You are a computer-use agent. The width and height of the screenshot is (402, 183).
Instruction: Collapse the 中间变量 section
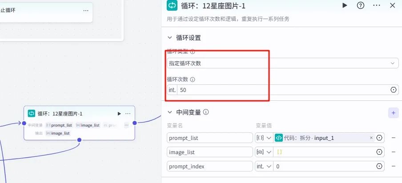tap(169, 112)
